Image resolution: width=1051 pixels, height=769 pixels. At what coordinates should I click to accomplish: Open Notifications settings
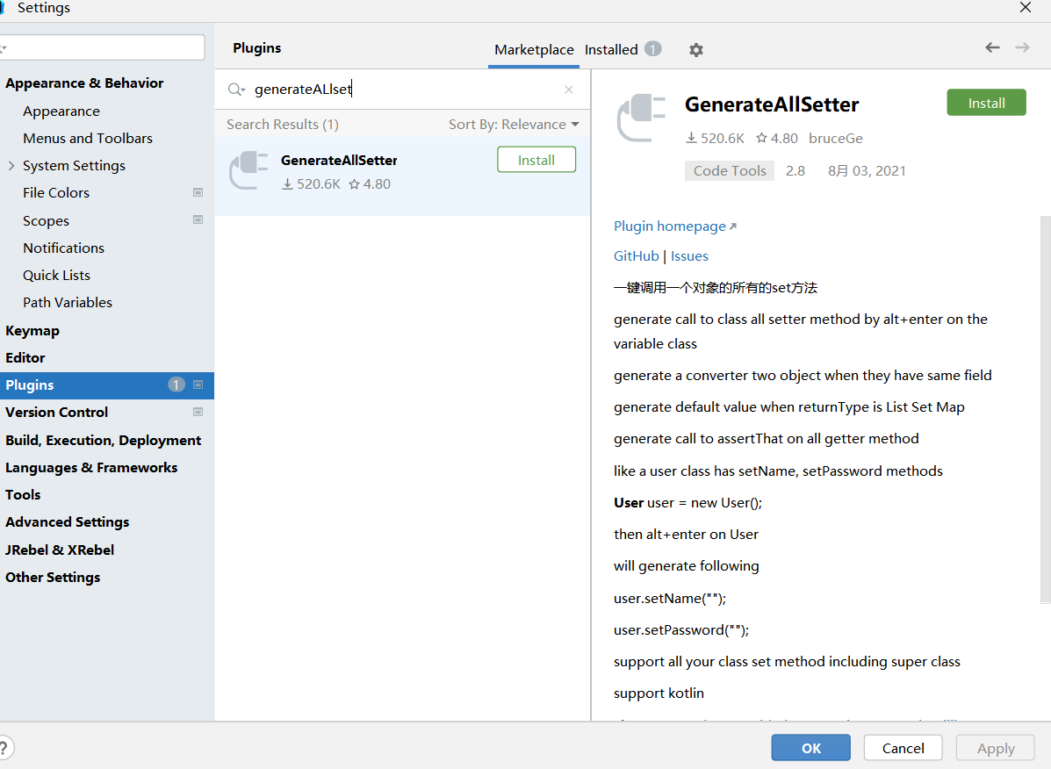click(x=64, y=248)
